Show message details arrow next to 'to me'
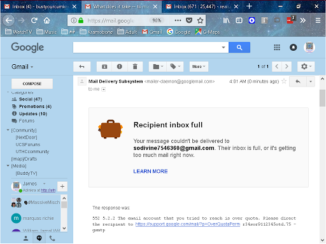This screenshot has width=326, height=244. click(x=104, y=90)
